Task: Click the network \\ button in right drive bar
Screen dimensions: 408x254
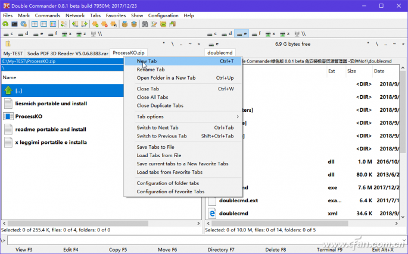Action: point(300,34)
